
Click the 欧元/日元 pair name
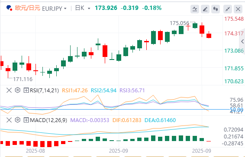coord(28,8)
